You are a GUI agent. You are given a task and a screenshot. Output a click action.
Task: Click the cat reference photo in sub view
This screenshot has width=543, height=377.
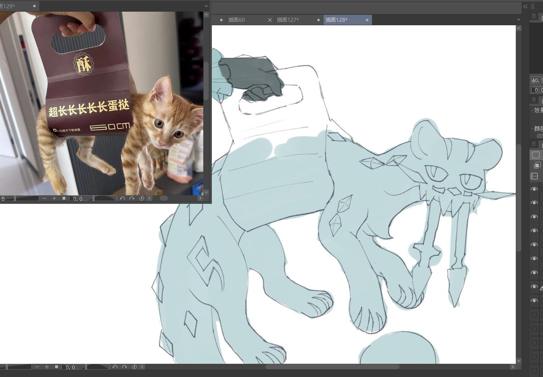(102, 103)
